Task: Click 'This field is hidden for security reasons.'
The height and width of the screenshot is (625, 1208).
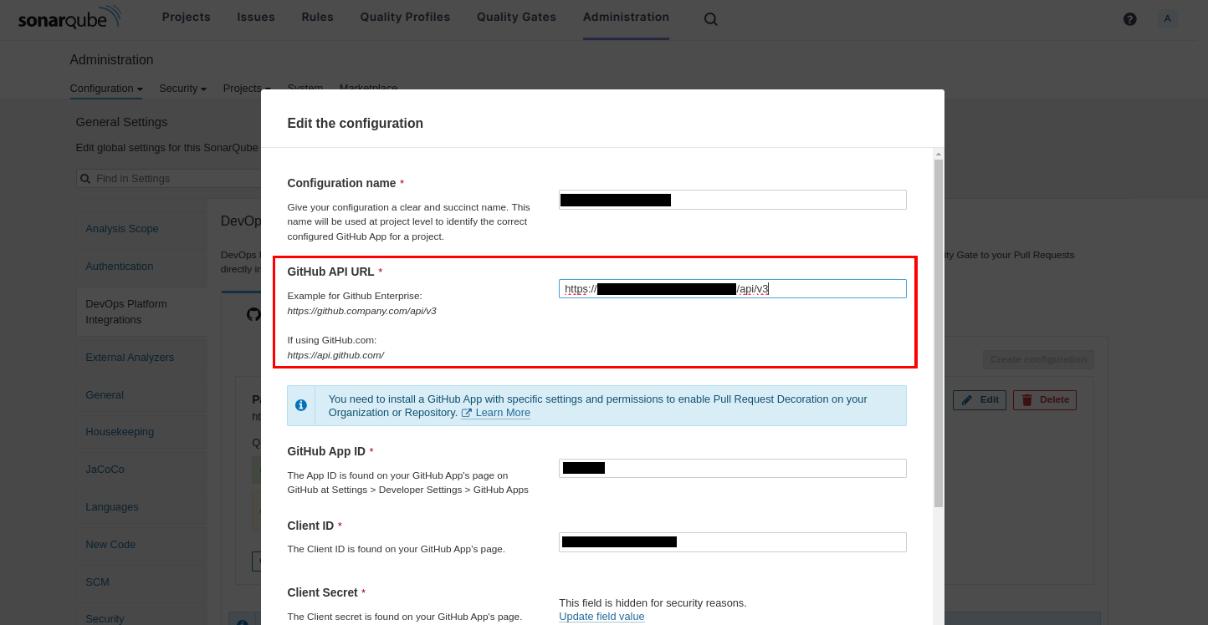Action: tap(653, 603)
